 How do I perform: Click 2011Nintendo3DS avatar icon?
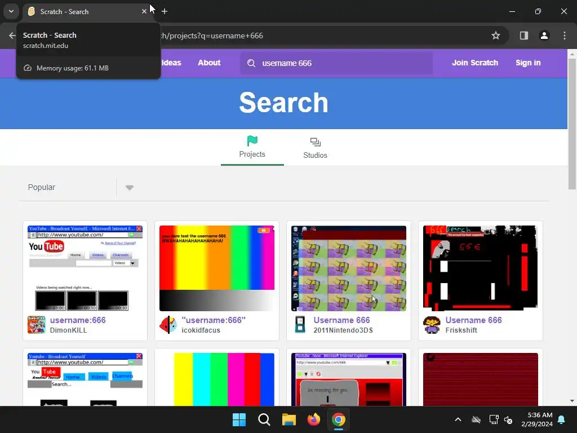coord(300,325)
